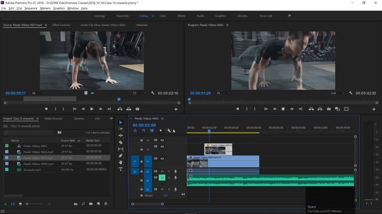The image size is (382, 214).
Task: Open timeline sequence panel menu
Action: pos(162,118)
